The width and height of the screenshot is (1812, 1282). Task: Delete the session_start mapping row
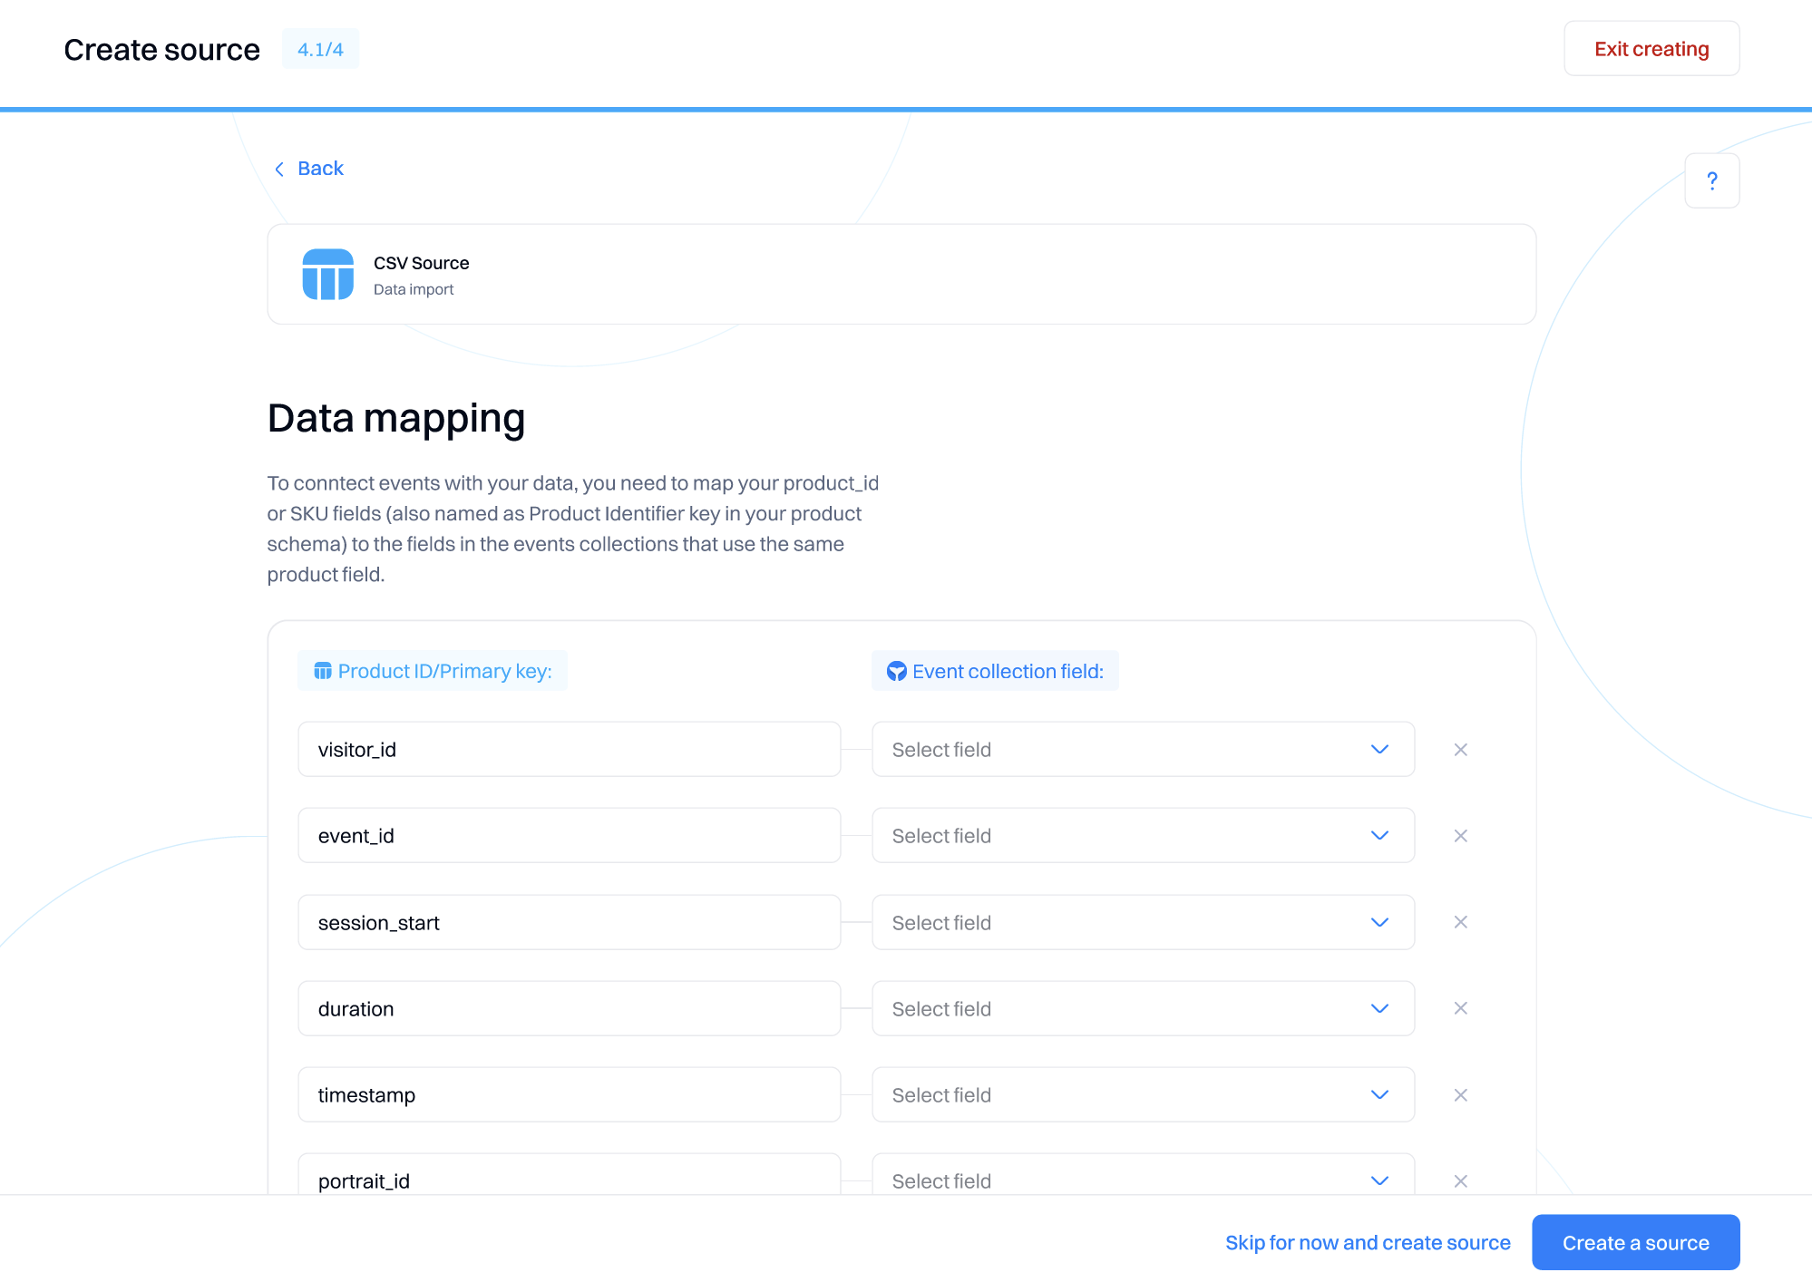click(1460, 922)
